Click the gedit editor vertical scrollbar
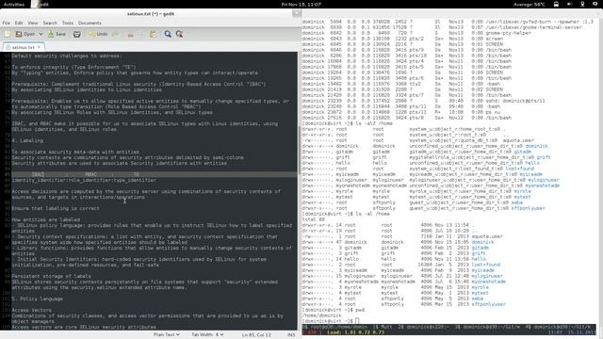The height and width of the screenshot is (339, 603). click(299, 150)
